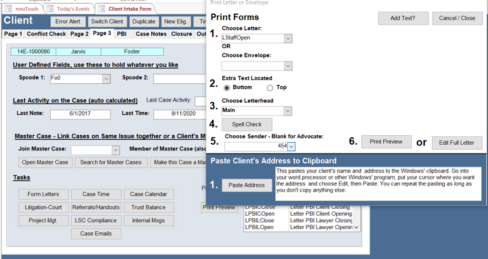Image resolution: width=488 pixels, height=259 pixels.
Task: Click the Error Alert button
Action: click(67, 22)
